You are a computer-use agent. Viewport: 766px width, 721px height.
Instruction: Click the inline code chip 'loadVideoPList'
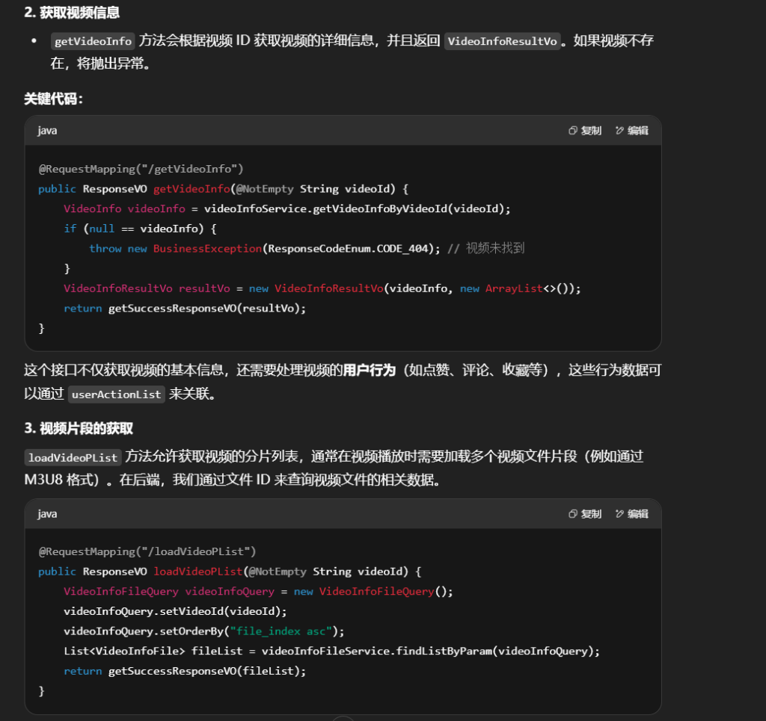tap(73, 457)
